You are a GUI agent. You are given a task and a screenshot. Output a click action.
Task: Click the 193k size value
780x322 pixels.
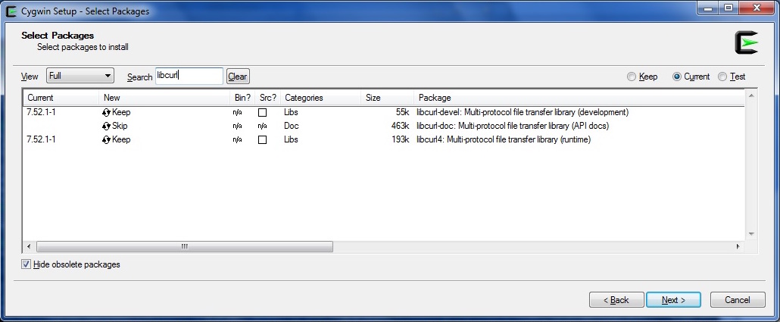(x=400, y=140)
